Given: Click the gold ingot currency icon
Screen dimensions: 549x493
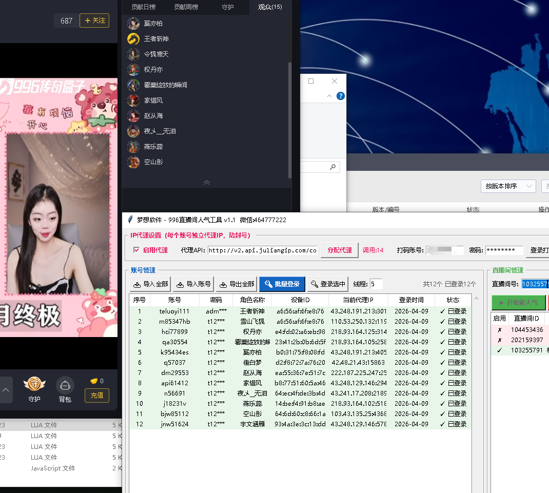Looking at the screenshot, I should [93, 381].
